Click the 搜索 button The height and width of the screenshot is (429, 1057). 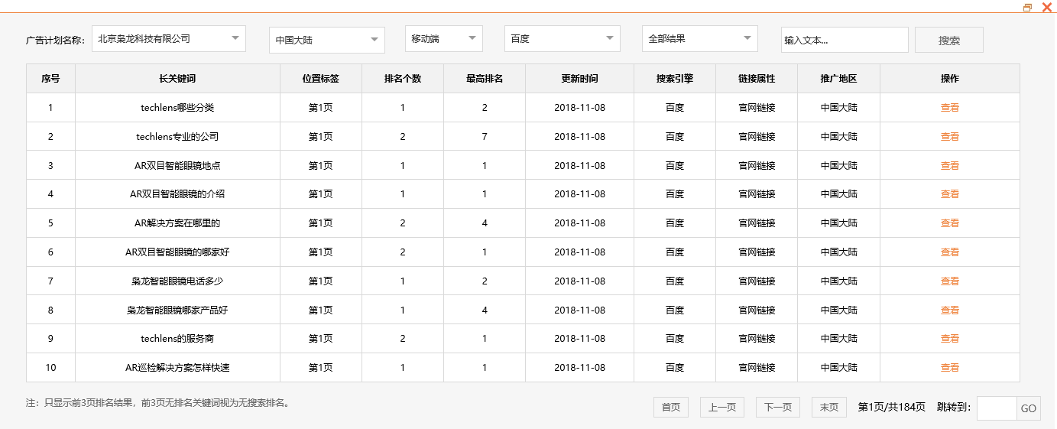click(949, 40)
